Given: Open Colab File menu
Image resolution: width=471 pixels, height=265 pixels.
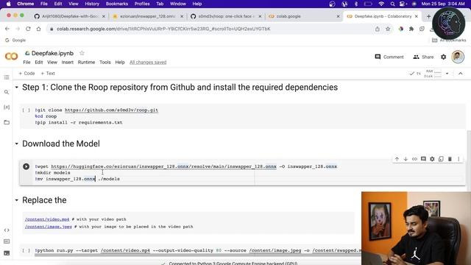Looking at the screenshot, I should [x=26, y=62].
